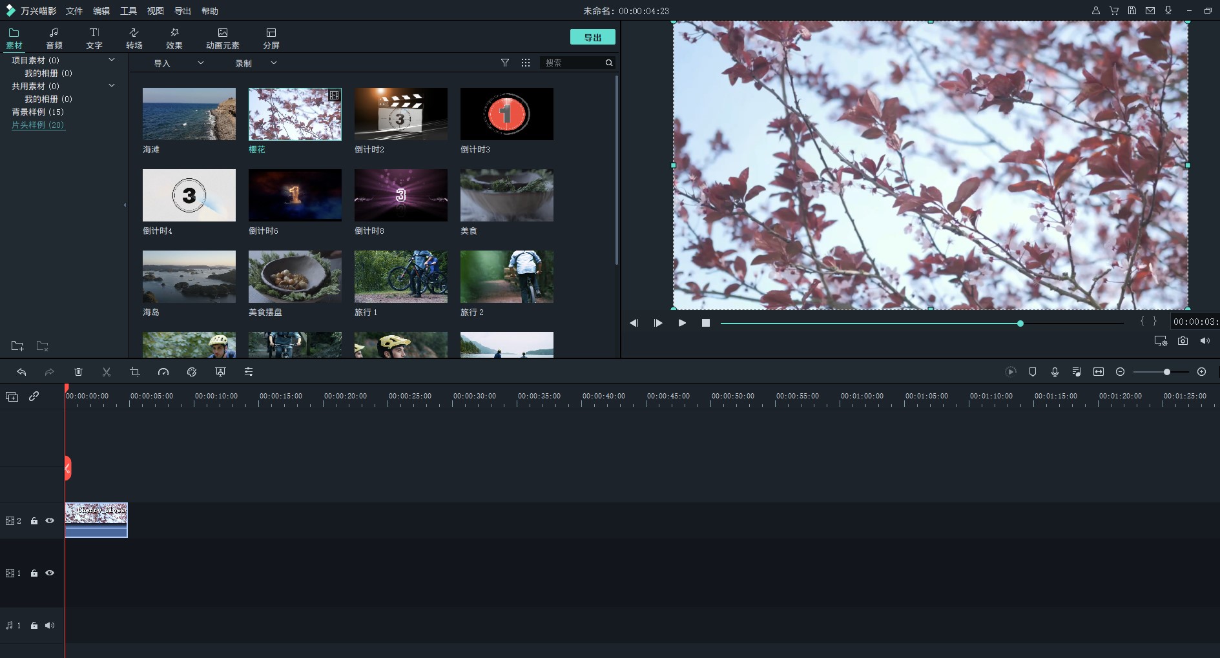Take a snapshot with camera icon
Viewport: 1220px width, 658px height.
[x=1183, y=341]
